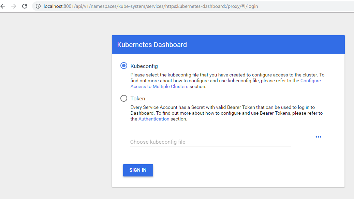Click the browser forward arrow
This screenshot has height=199, width=354.
tap(14, 6)
